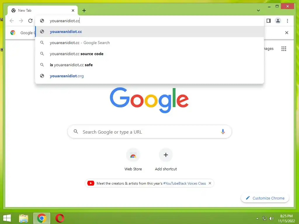Focus the 'Search Google or type a URL' box

coord(149,132)
